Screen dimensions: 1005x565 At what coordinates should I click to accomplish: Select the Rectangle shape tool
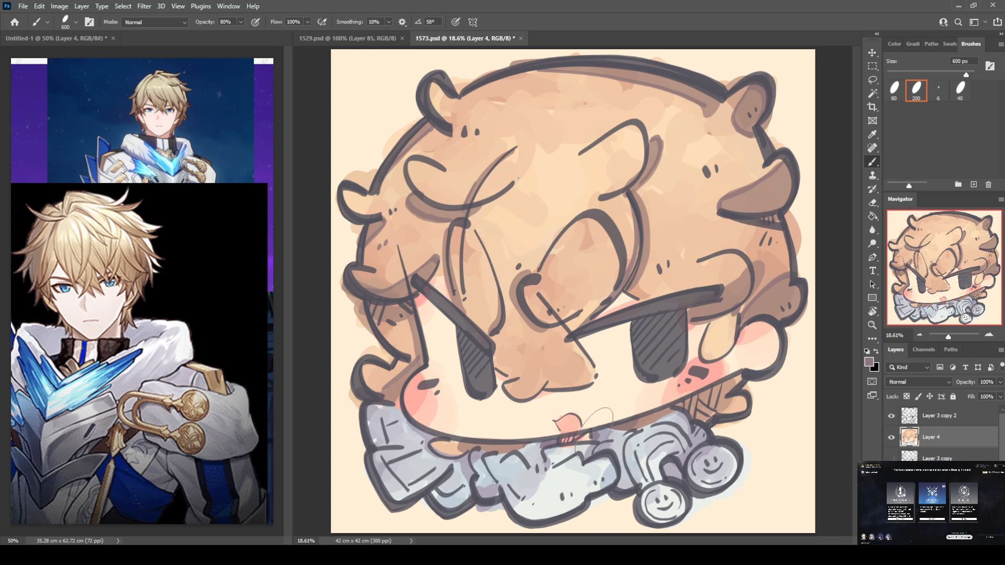pos(872,298)
